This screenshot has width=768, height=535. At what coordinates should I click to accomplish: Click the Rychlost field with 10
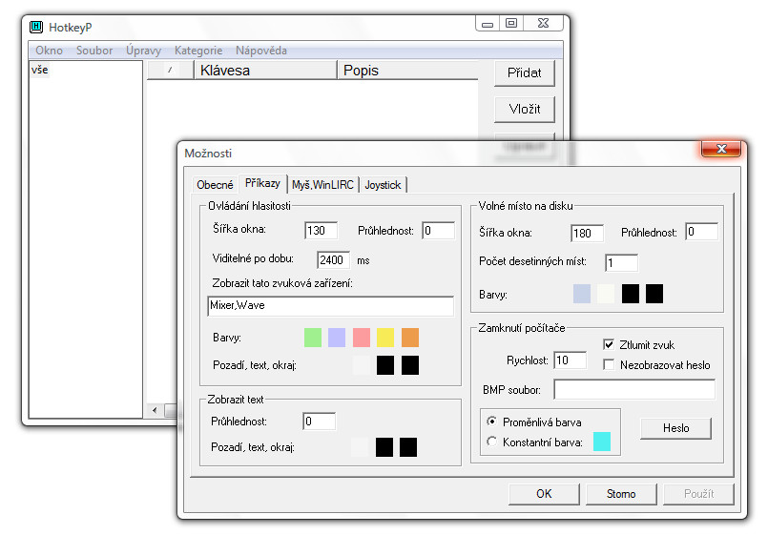click(x=571, y=360)
